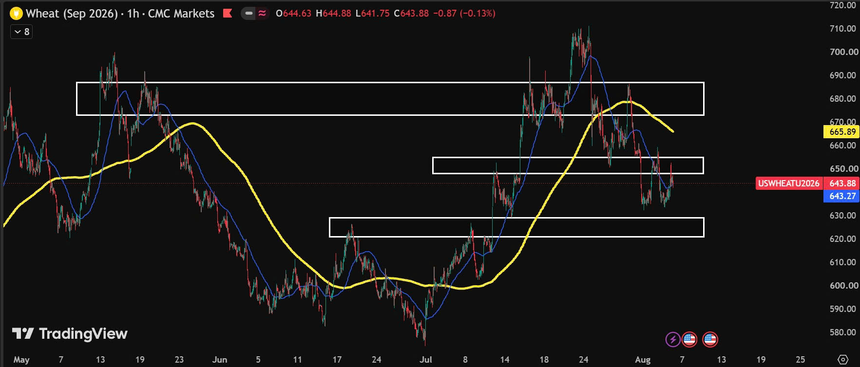Click the 23 date label on the time axis
Viewport: 860px width, 367px height.
[x=179, y=360]
